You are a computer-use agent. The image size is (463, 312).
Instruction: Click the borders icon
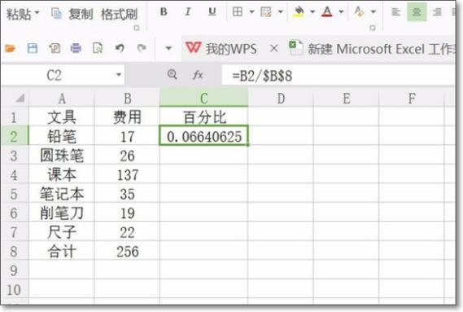click(238, 12)
